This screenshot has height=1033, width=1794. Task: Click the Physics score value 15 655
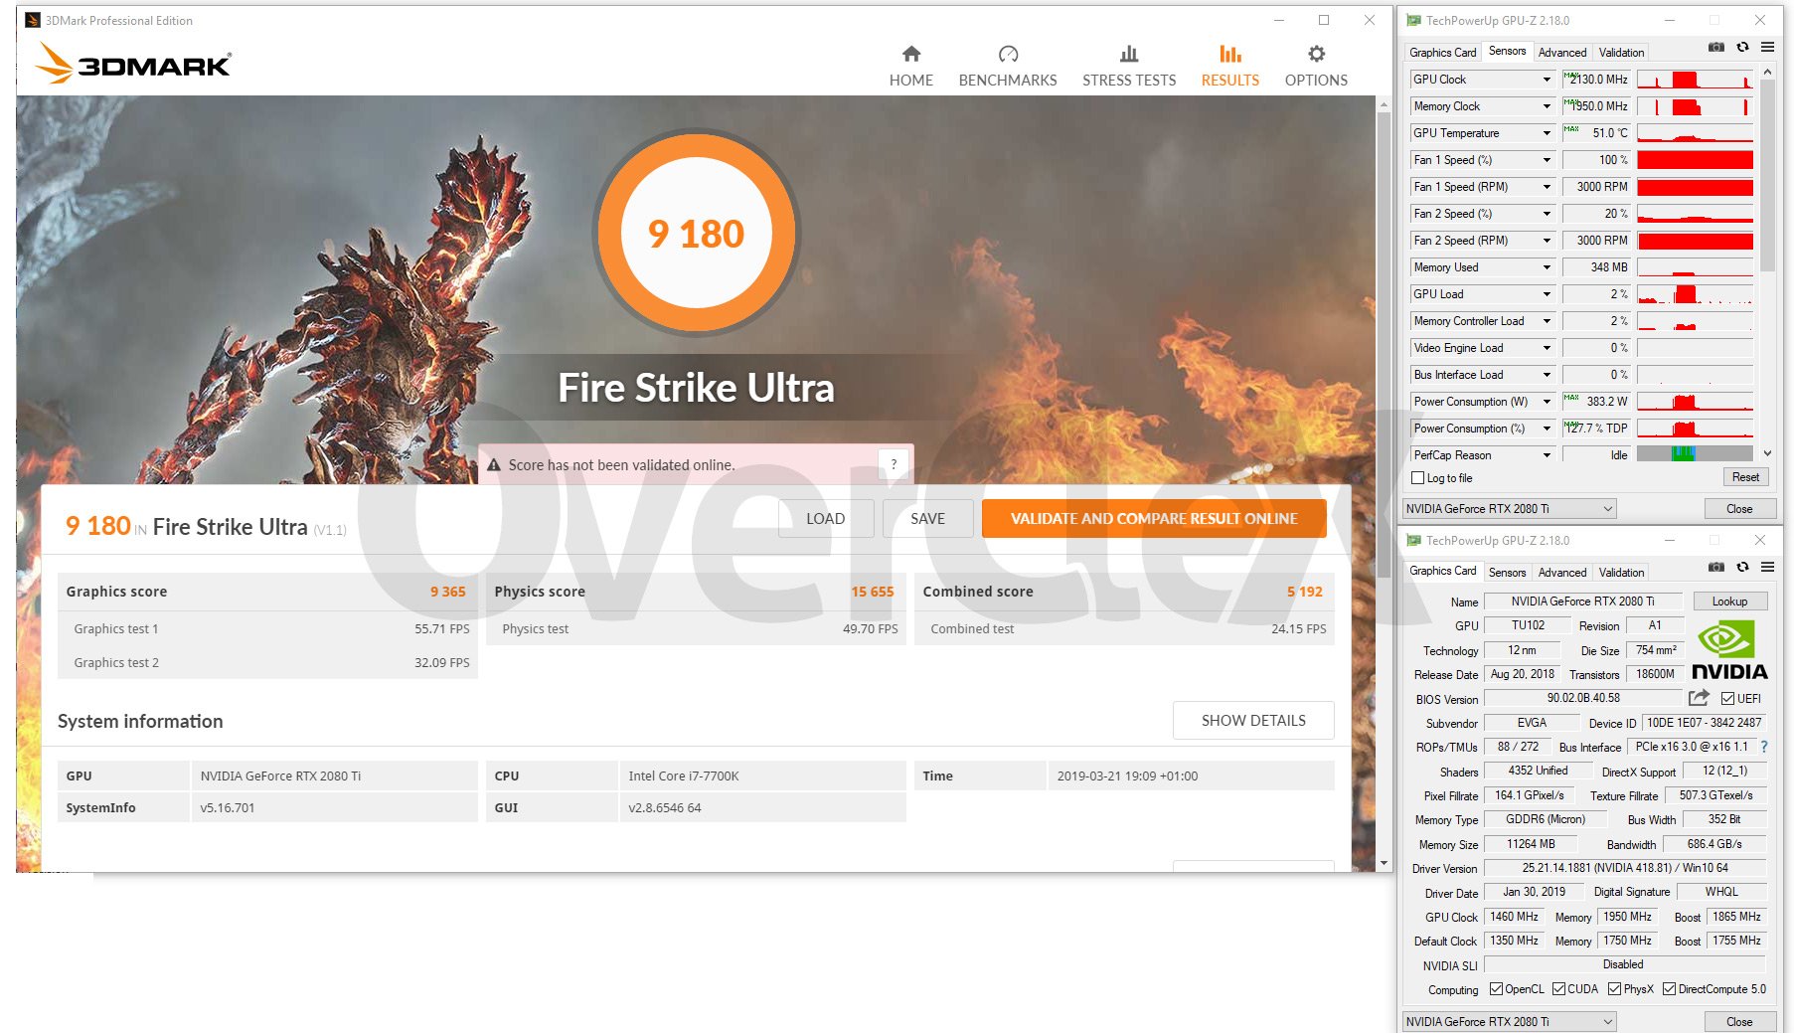pos(872,591)
